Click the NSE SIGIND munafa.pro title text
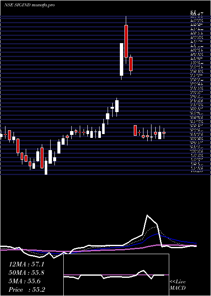 pos(29,5)
